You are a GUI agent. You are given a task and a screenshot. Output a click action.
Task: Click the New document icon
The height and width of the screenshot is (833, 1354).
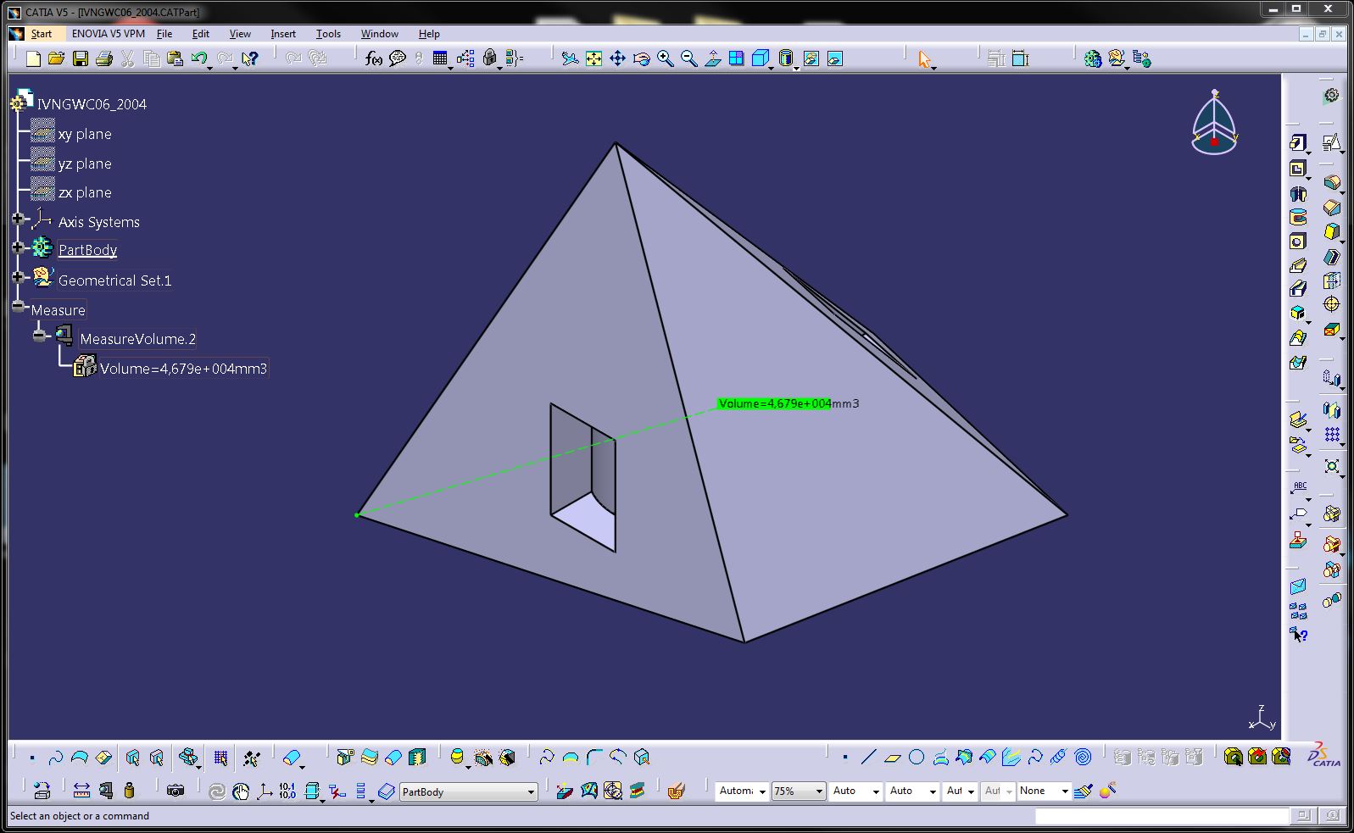(x=33, y=58)
